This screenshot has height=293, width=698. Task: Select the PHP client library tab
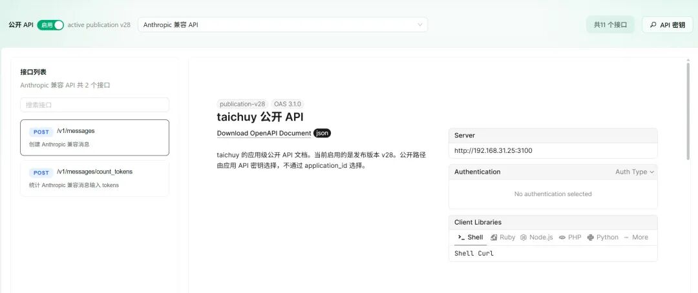tap(570, 237)
